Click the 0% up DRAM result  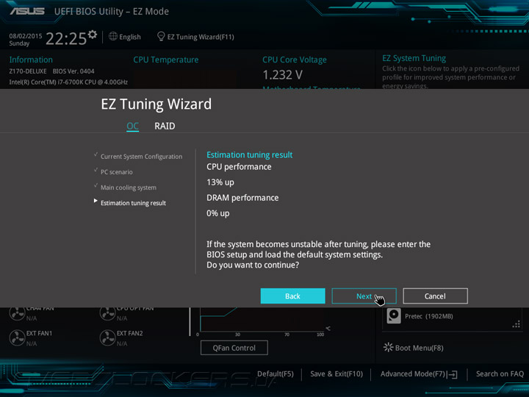coord(218,213)
